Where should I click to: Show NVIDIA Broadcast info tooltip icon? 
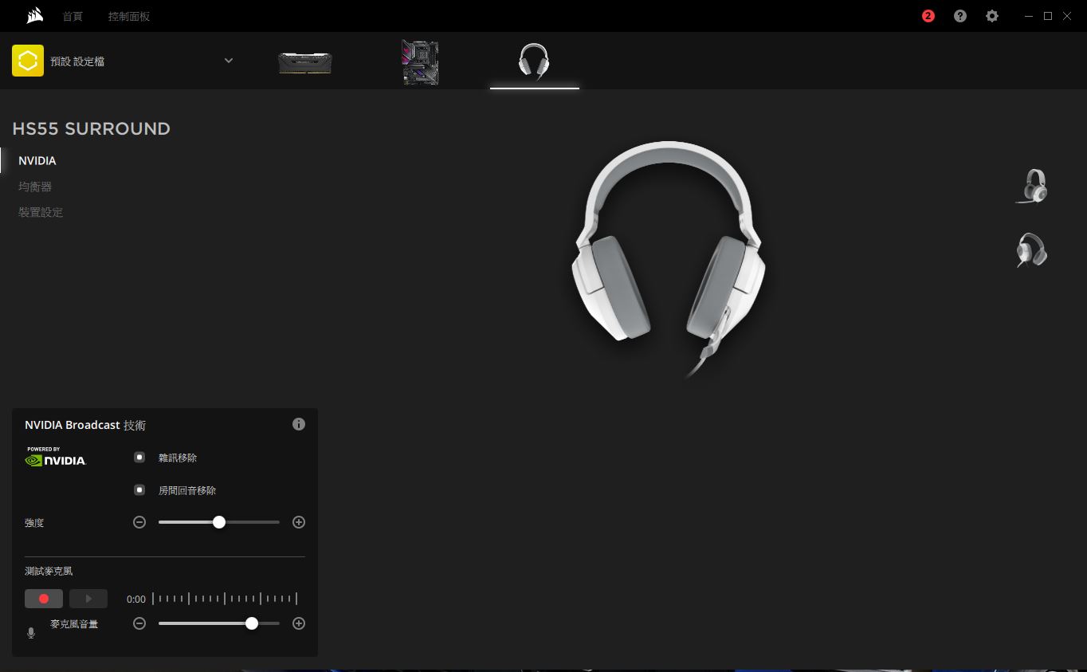coord(299,424)
